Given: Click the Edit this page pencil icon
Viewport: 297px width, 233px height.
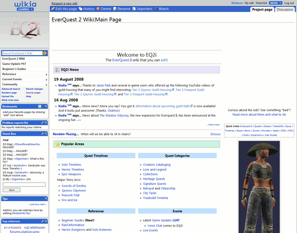Looking at the screenshot, I should pos(53,9).
